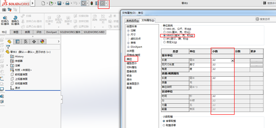276x128 pixels.
Task: Open 长度 decimals dropdown arrow
Action: coord(233,61)
